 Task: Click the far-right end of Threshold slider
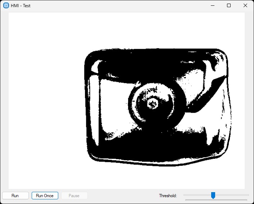tap(248, 195)
